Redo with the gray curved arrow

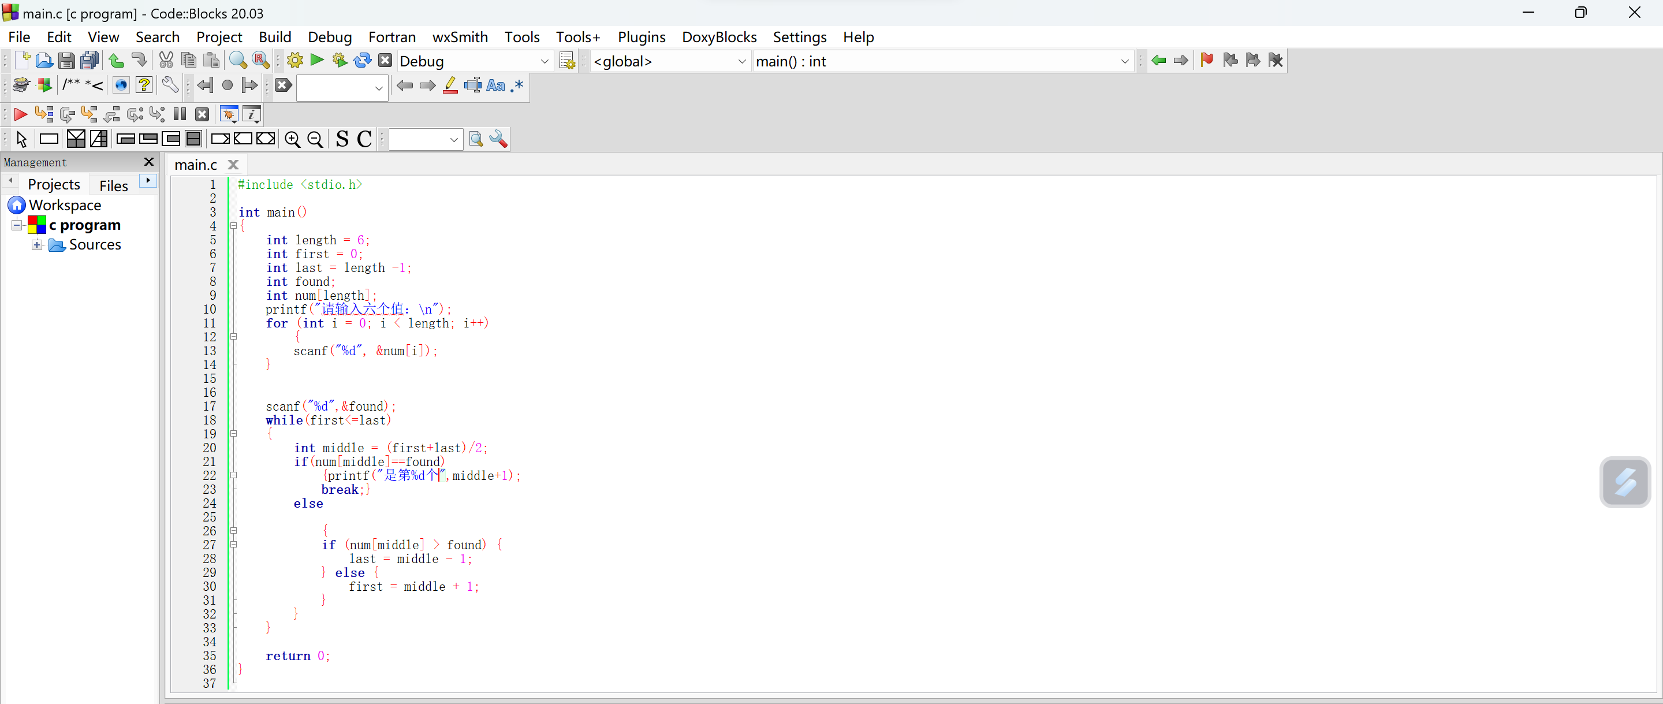coord(139,60)
